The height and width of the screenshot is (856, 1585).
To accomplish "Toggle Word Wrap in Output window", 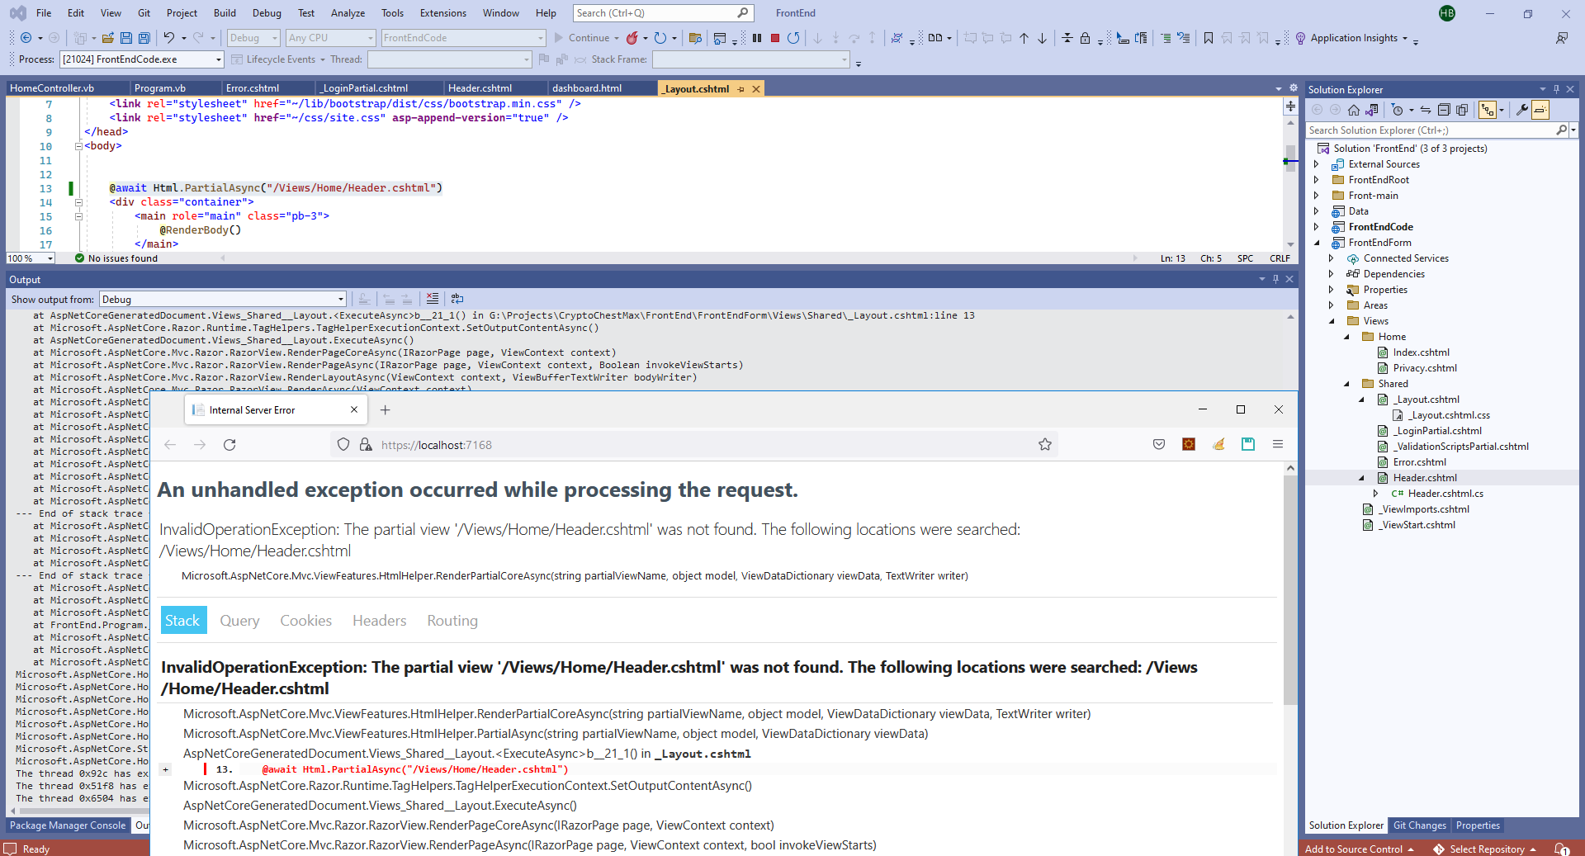I will pos(457,299).
